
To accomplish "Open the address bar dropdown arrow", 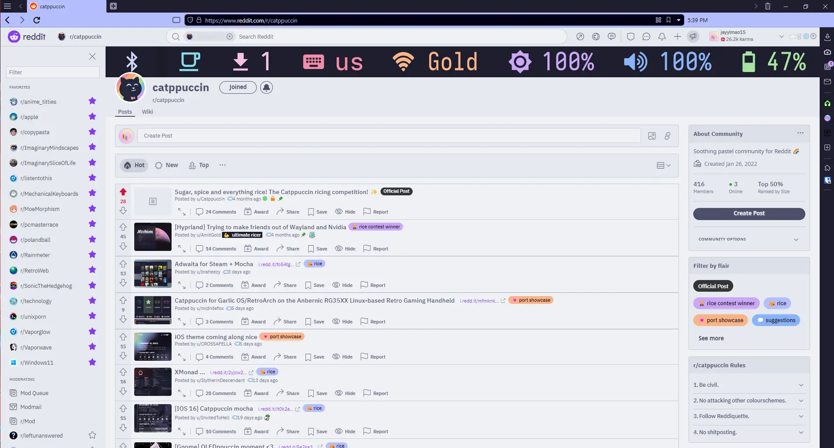I will [678, 20].
